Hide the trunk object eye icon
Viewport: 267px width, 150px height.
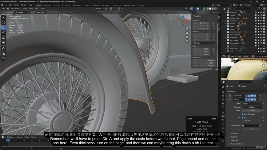pyautogui.click(x=261, y=51)
